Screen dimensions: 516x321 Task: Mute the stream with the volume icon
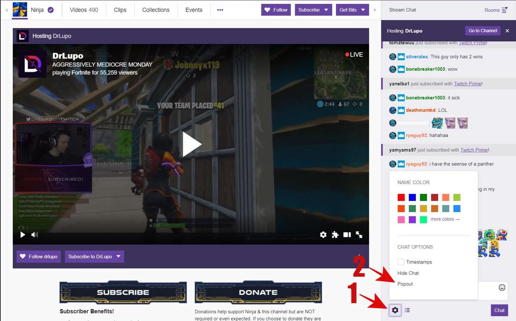35,235
